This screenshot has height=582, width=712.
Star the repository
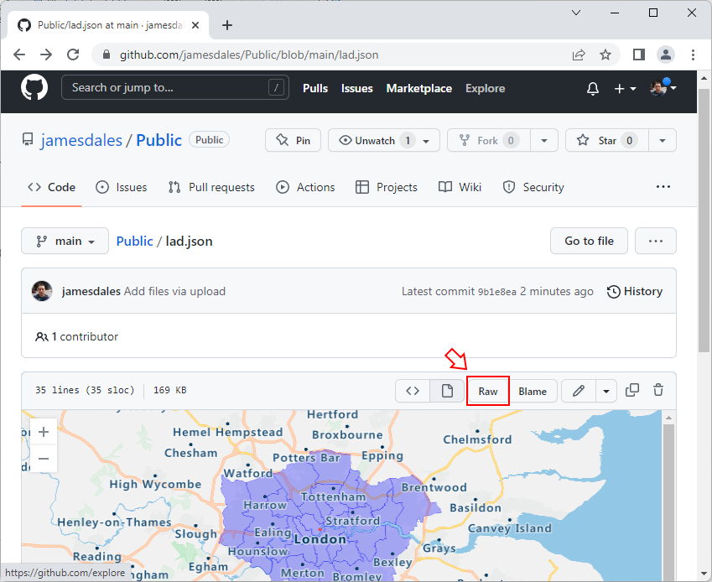pos(607,140)
